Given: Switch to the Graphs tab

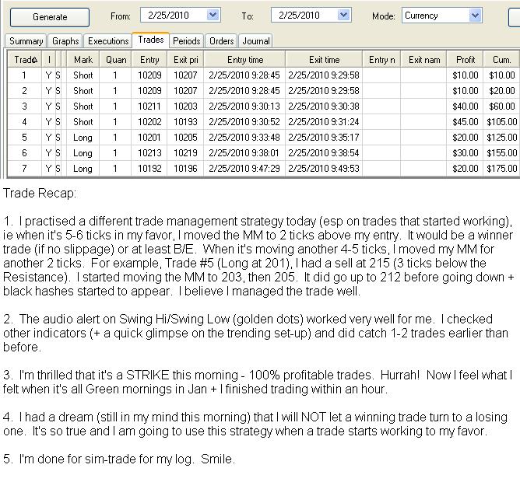Looking at the screenshot, I should pos(65,41).
